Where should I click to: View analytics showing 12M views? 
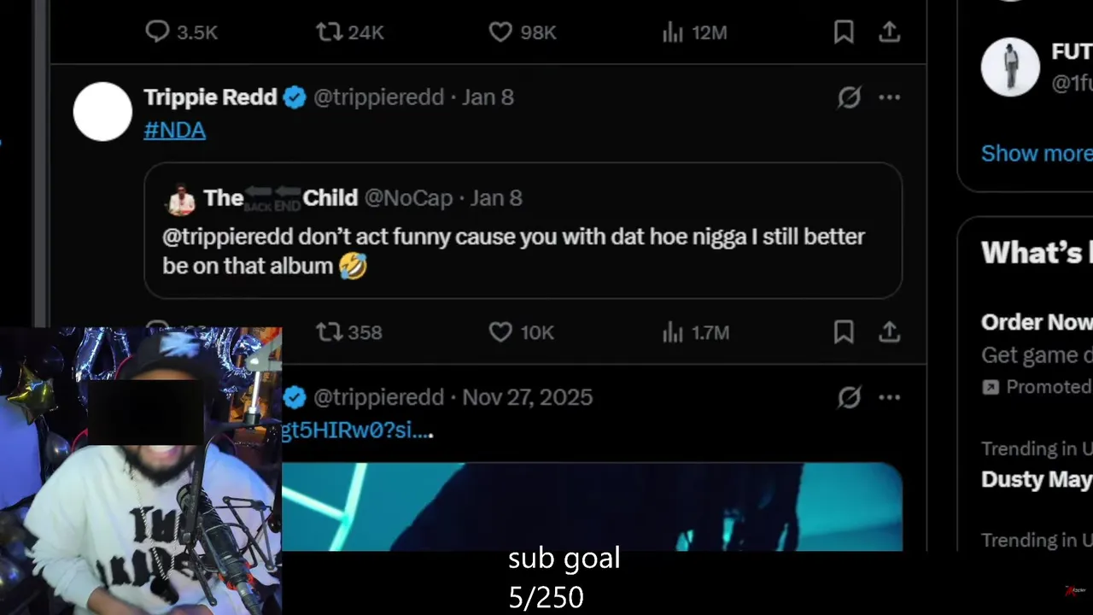click(695, 32)
